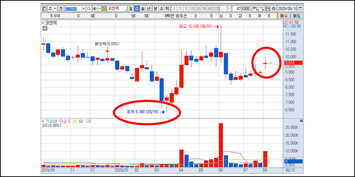The image size is (355, 177).
Task: Click the red 9,610 current price tag
Action: [293, 63]
